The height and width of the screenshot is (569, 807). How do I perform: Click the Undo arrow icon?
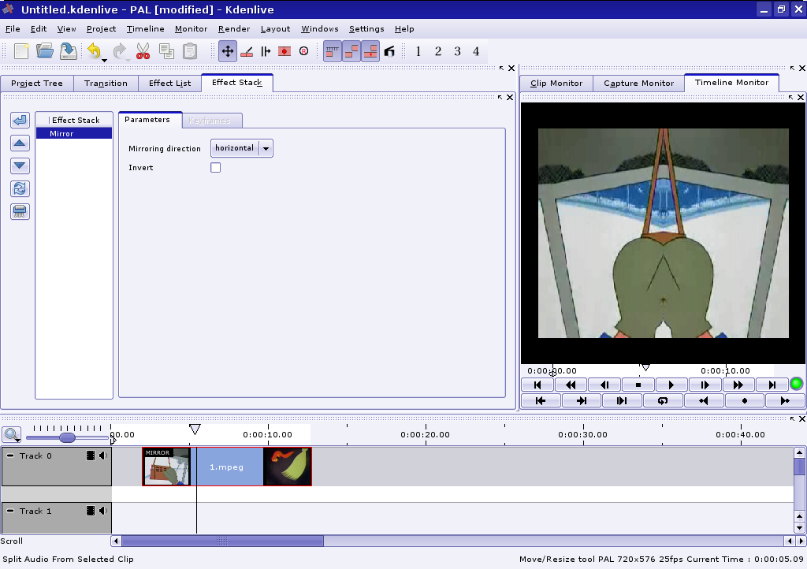coord(94,51)
